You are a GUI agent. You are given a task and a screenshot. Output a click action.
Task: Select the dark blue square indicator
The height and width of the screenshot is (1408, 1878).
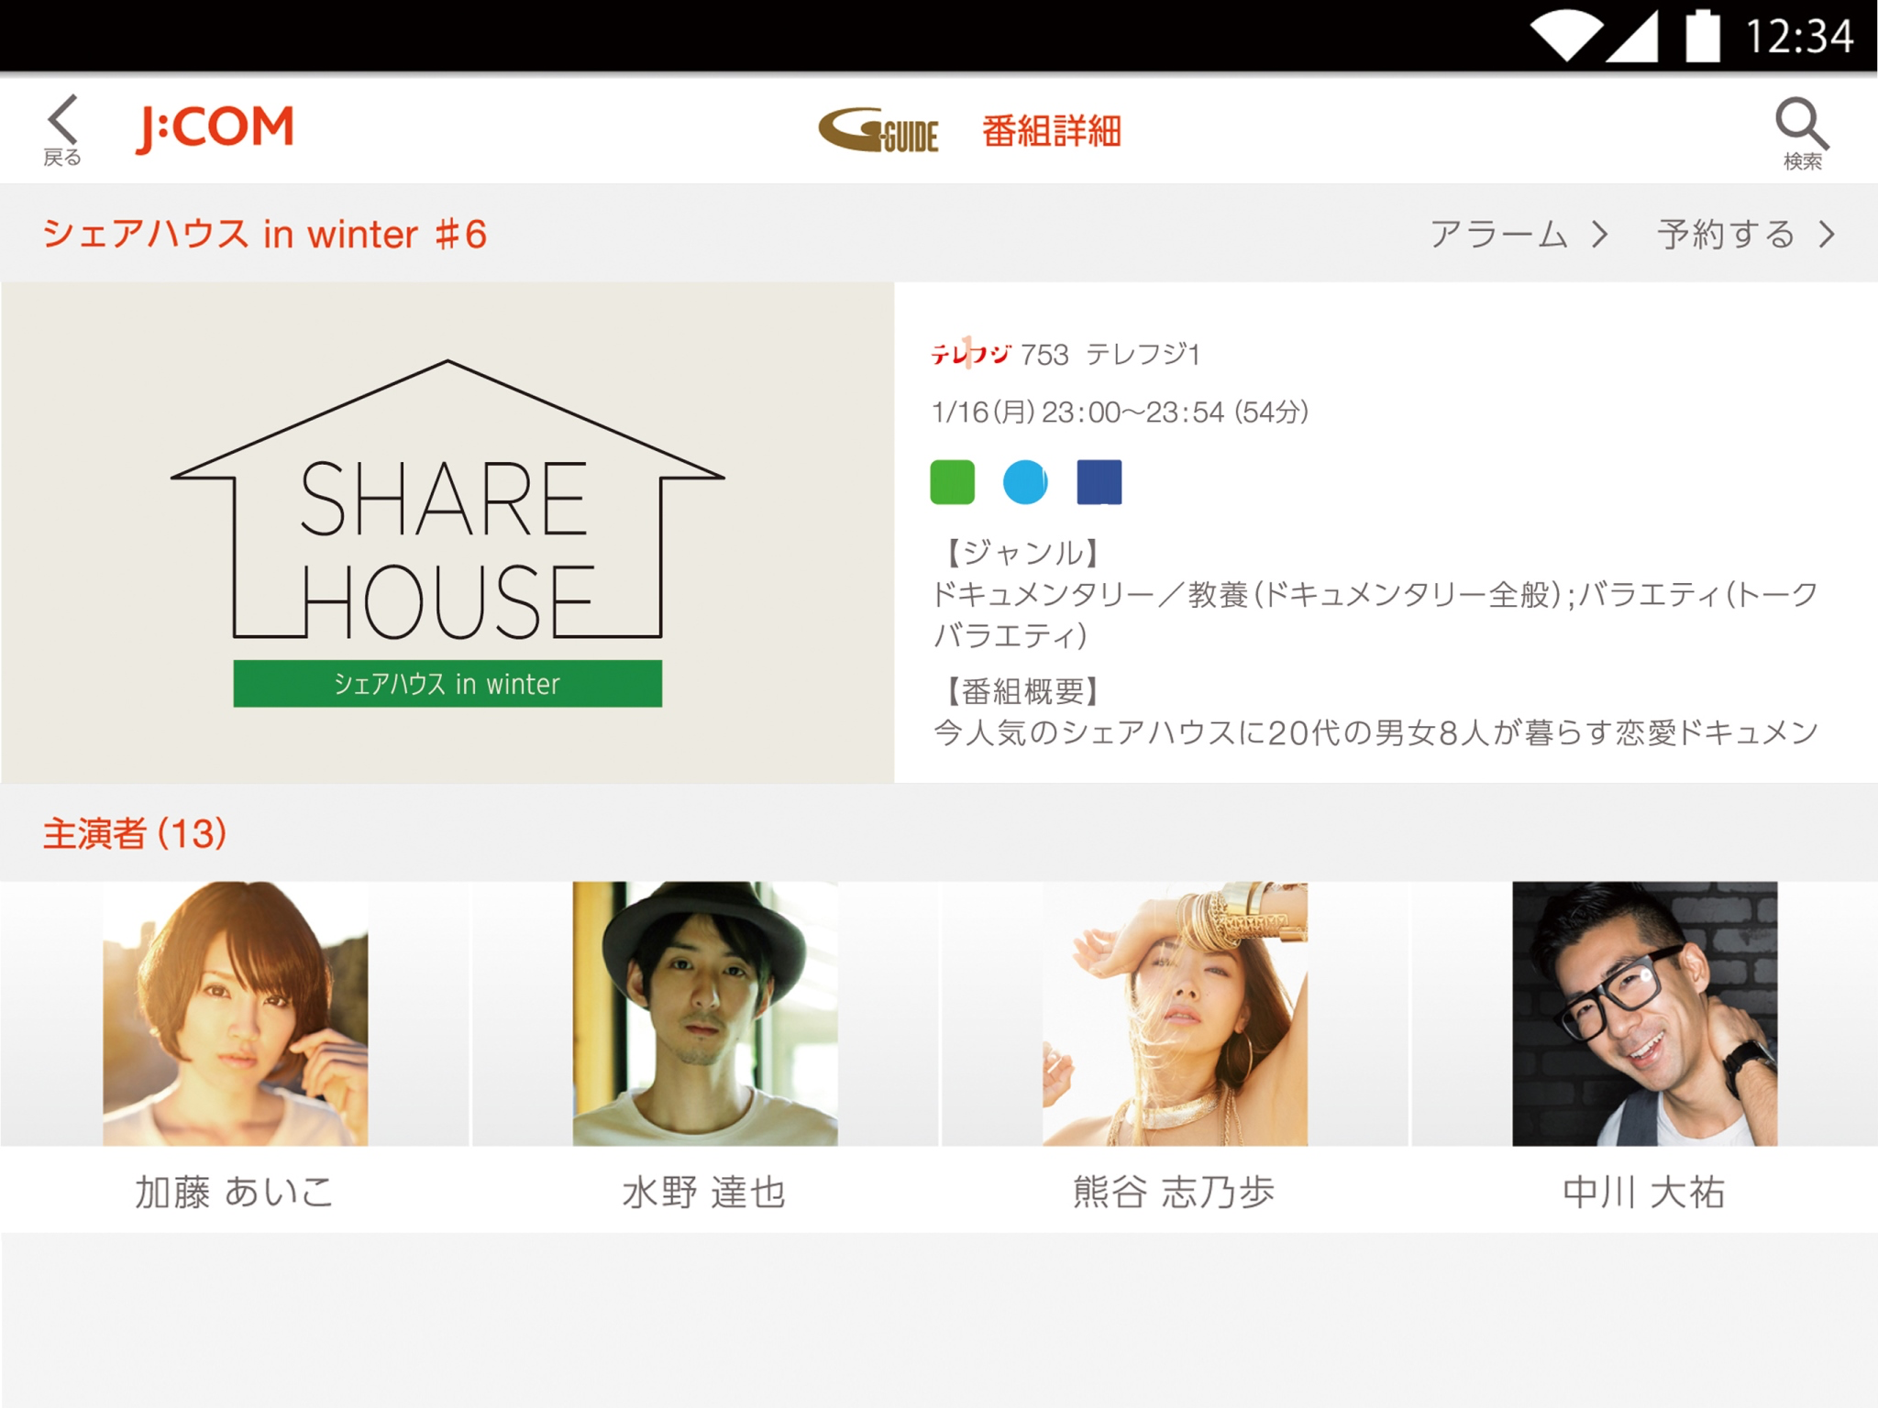pyautogui.click(x=1099, y=482)
